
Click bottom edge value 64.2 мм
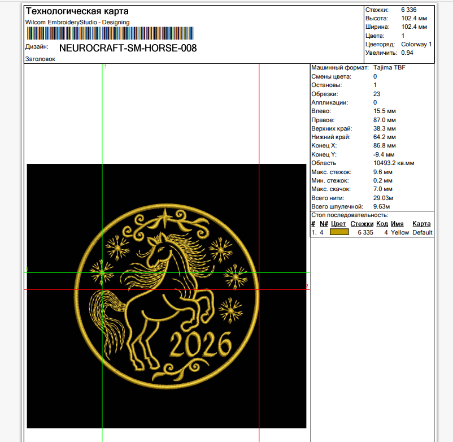pyautogui.click(x=384, y=137)
